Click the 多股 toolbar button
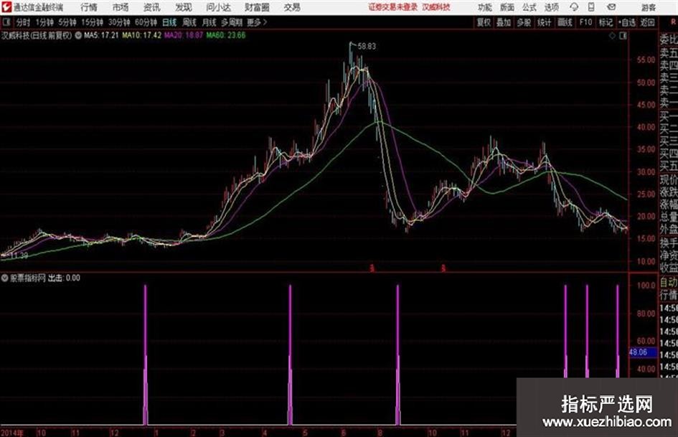678x437 pixels. (524, 22)
